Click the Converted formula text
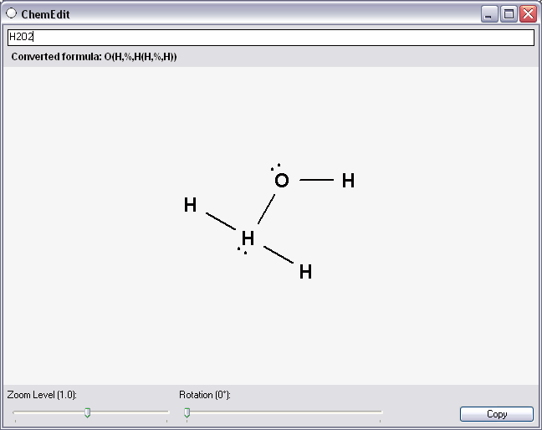This screenshot has width=542, height=430. 94,57
